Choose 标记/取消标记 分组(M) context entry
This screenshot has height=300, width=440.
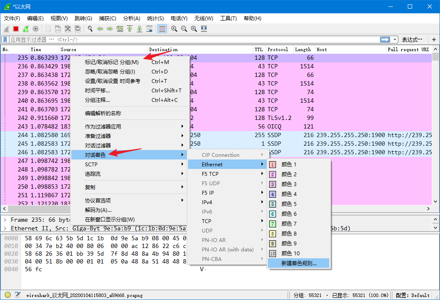pyautogui.click(x=129, y=62)
